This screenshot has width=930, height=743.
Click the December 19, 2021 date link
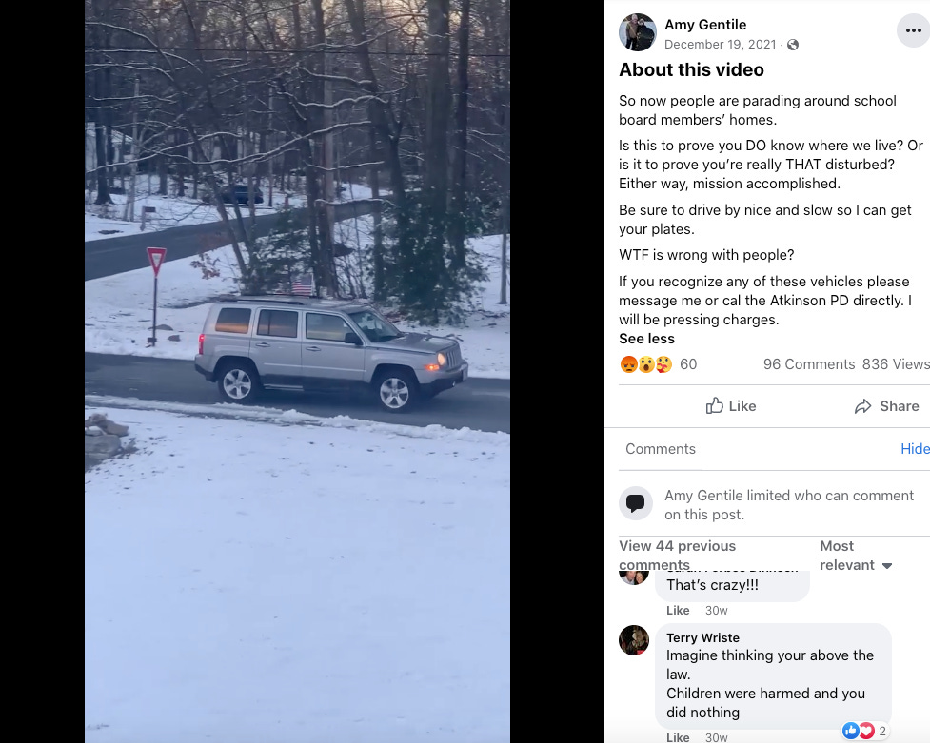click(720, 45)
